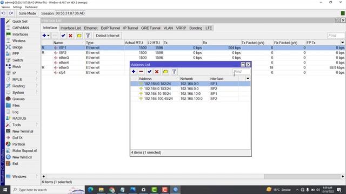Expand the Windows submenu

click(x=19, y=176)
